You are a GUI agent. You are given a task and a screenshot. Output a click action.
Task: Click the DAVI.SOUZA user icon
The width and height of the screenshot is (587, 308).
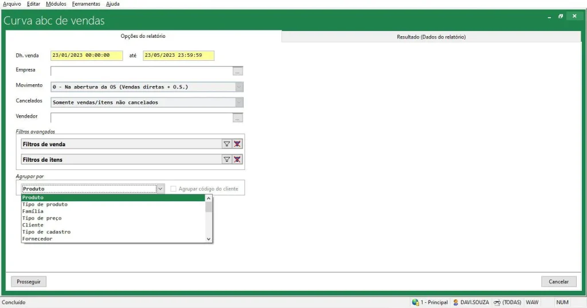click(x=456, y=302)
